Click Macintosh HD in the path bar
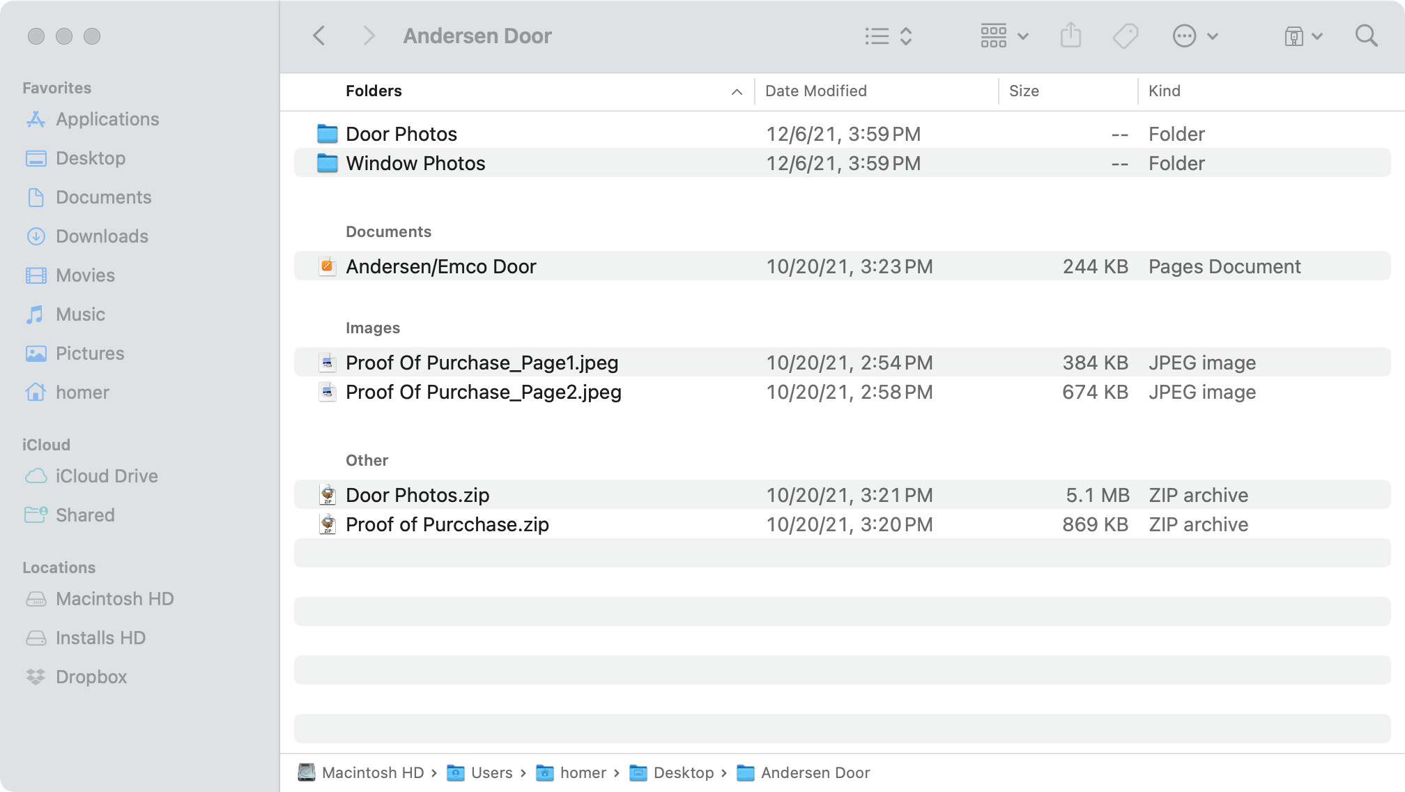1405x792 pixels. (x=361, y=772)
